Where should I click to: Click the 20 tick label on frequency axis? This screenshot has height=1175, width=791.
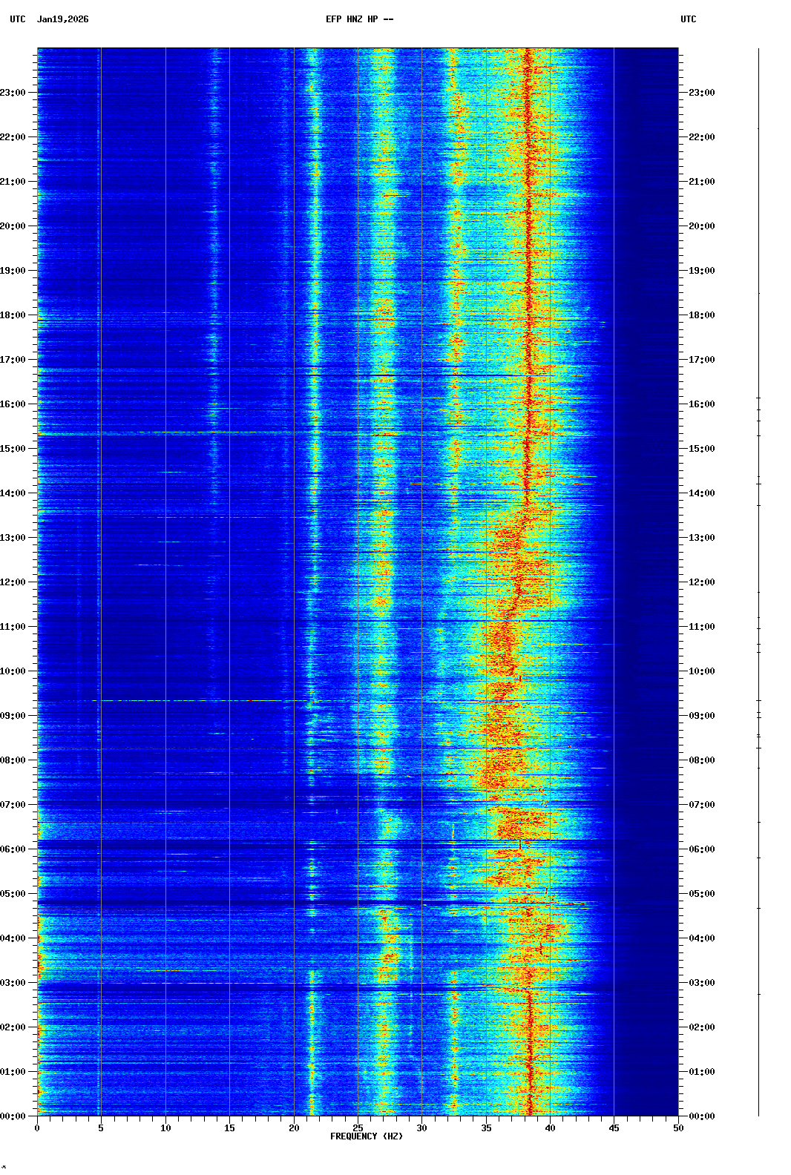294,1128
